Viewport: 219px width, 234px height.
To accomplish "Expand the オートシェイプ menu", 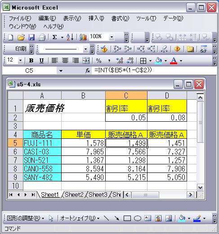I will (x=80, y=218).
